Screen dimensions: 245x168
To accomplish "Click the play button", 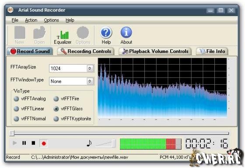I will point(15,143).
